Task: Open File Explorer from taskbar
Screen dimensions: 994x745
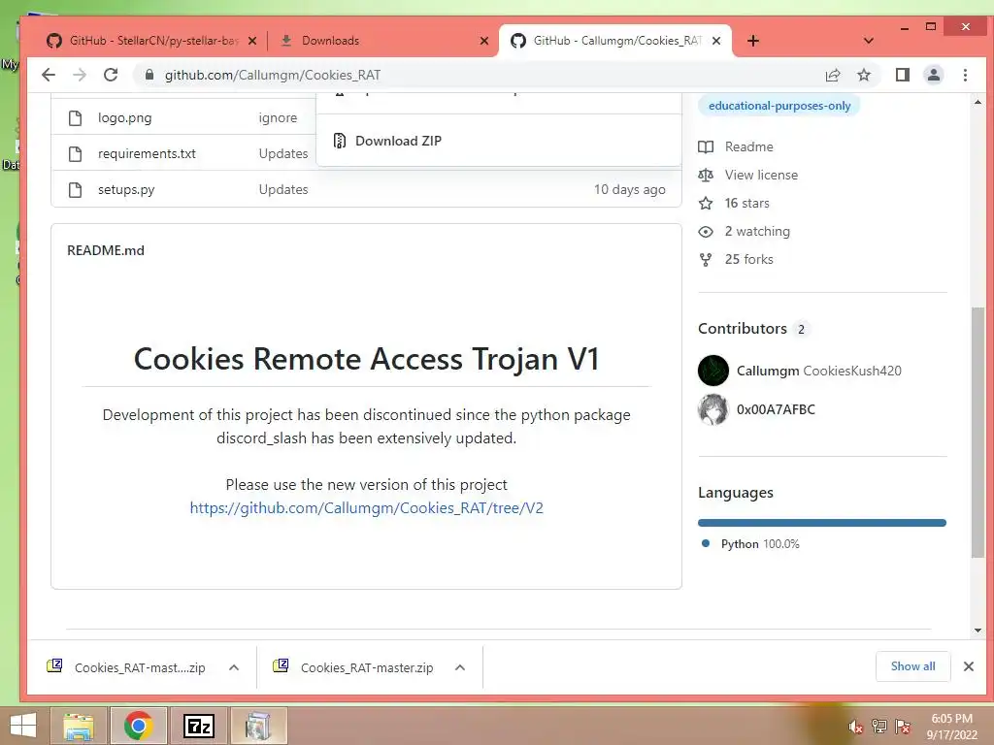Action: coord(79,726)
